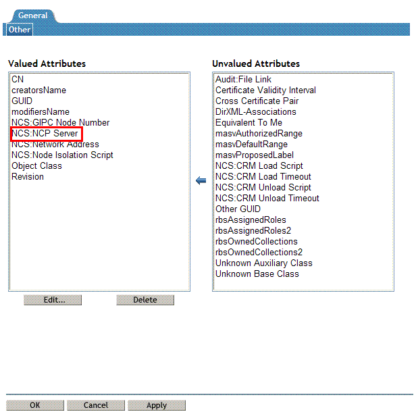Open the Other sub-tab
416x414 pixels.
pos(20,30)
